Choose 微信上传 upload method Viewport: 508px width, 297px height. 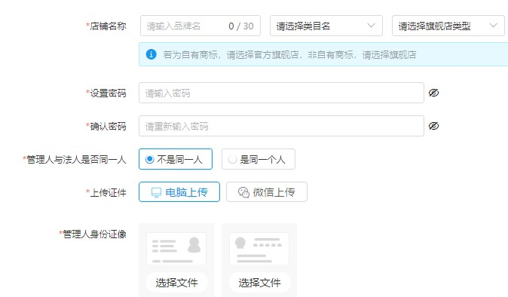[266, 192]
